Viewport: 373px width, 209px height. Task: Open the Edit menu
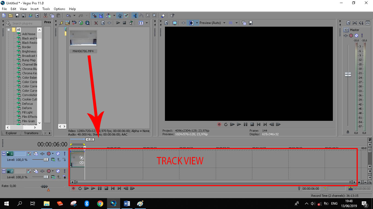tap(13, 9)
